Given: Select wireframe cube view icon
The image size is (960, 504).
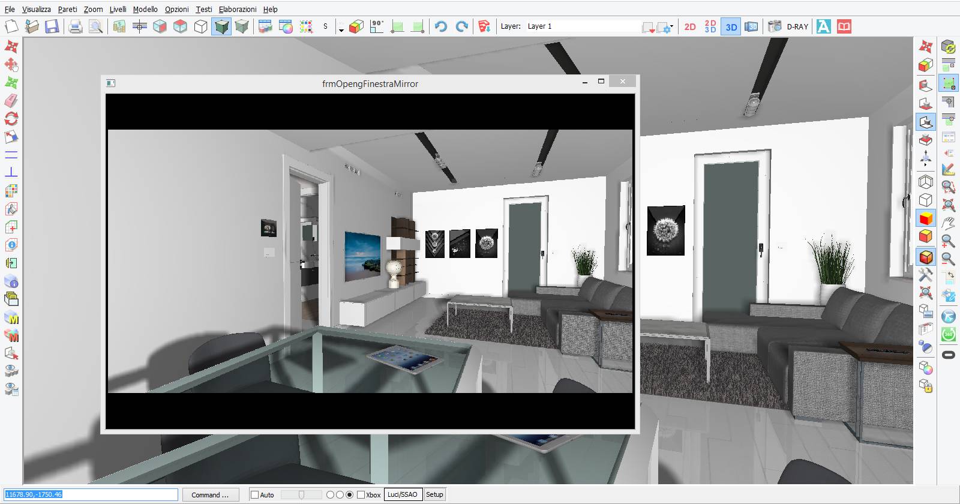Looking at the screenshot, I should coord(201,26).
